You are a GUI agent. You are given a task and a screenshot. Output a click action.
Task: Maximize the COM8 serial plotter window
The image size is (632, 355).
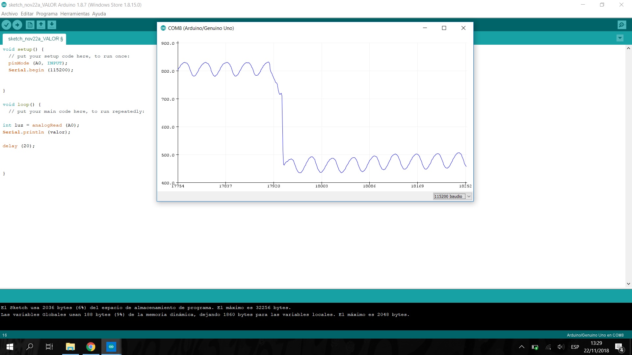pyautogui.click(x=444, y=28)
